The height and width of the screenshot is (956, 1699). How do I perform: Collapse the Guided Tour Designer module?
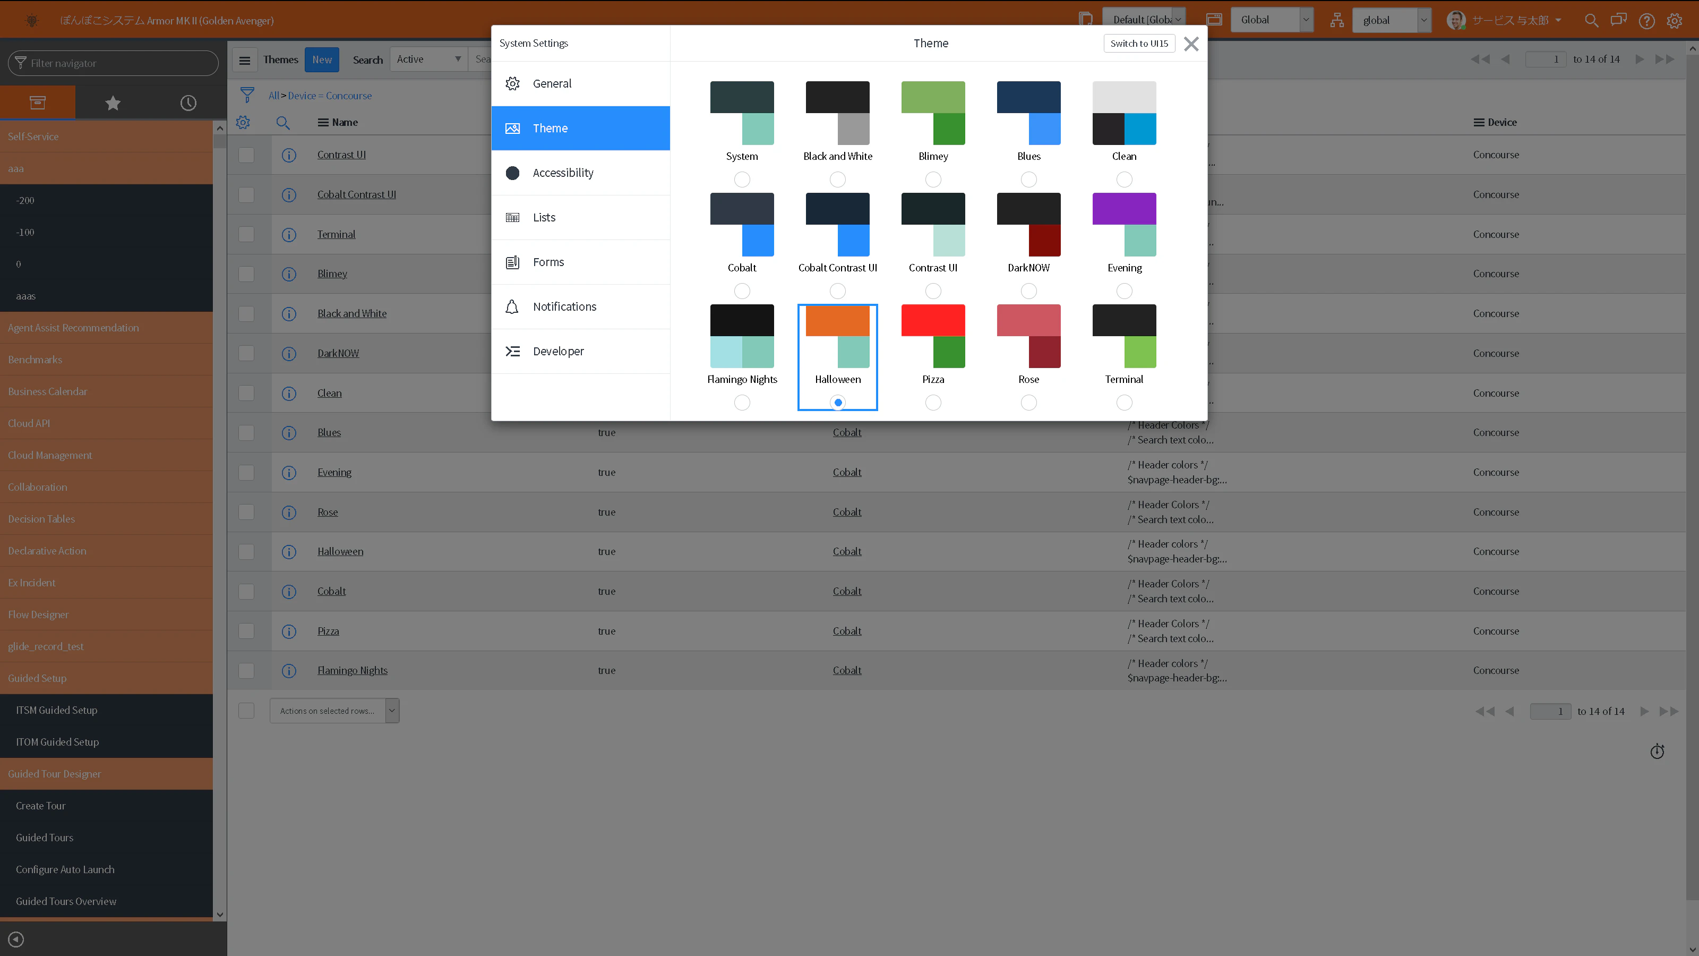click(106, 774)
